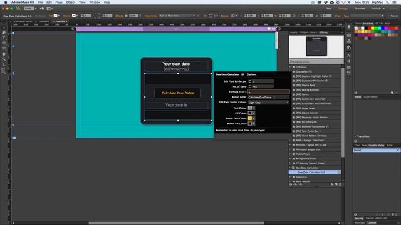Open the Notification Center icon
The image size is (401, 225).
(395, 2)
